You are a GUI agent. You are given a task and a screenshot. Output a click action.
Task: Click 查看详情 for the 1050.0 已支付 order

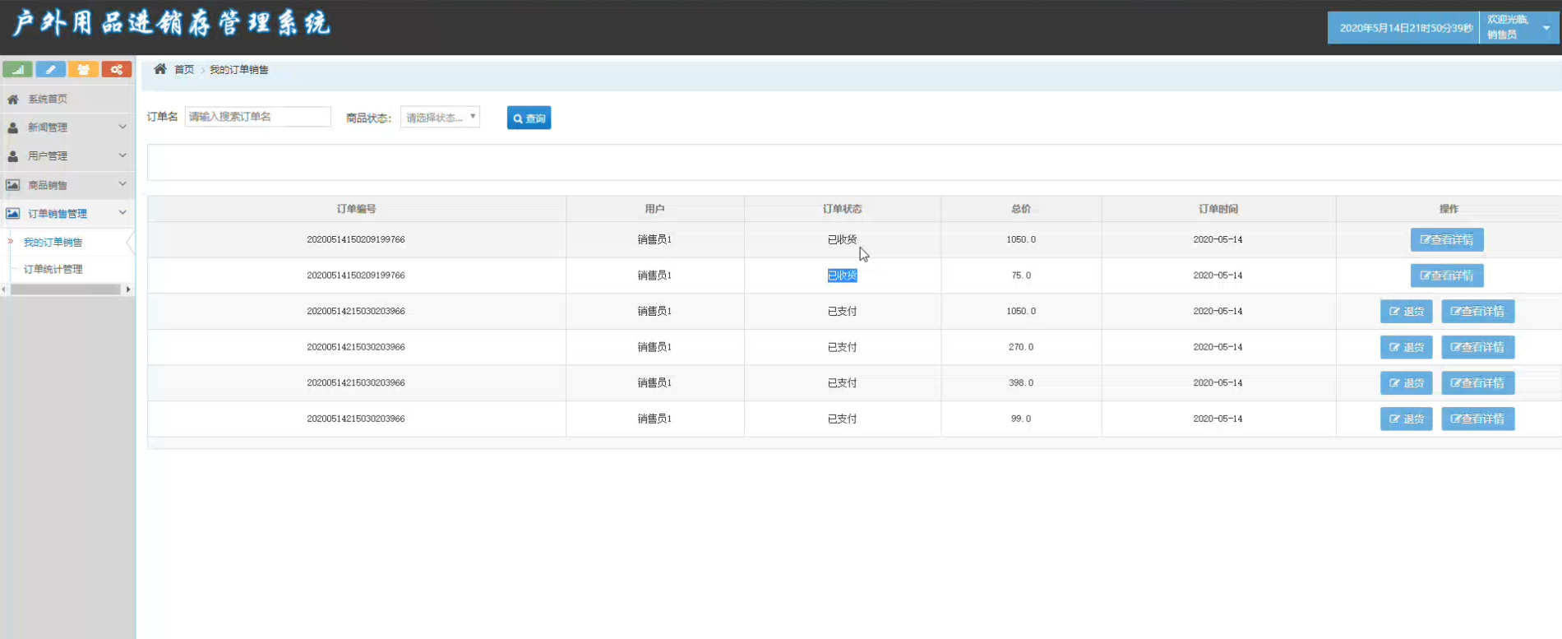point(1477,312)
